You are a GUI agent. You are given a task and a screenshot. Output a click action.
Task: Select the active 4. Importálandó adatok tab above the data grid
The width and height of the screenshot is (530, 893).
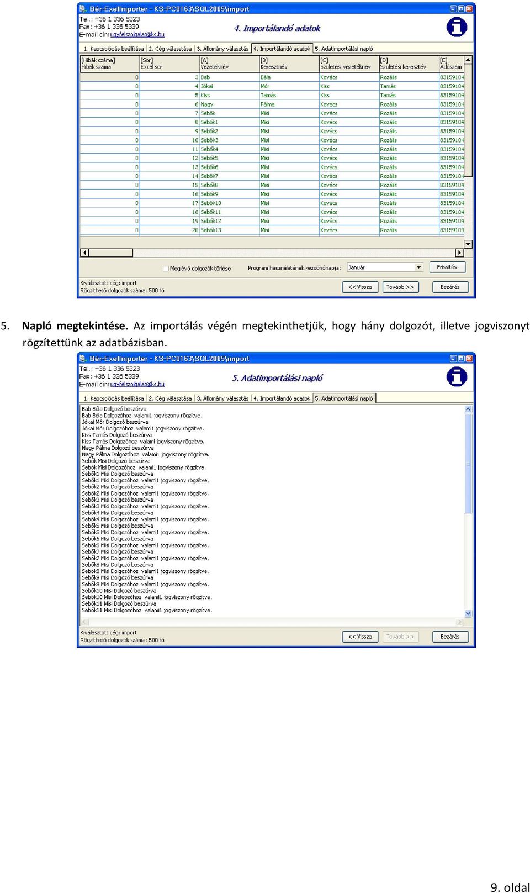[x=282, y=49]
